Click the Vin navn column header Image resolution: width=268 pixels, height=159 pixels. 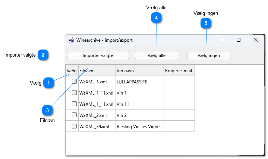pos(140,70)
